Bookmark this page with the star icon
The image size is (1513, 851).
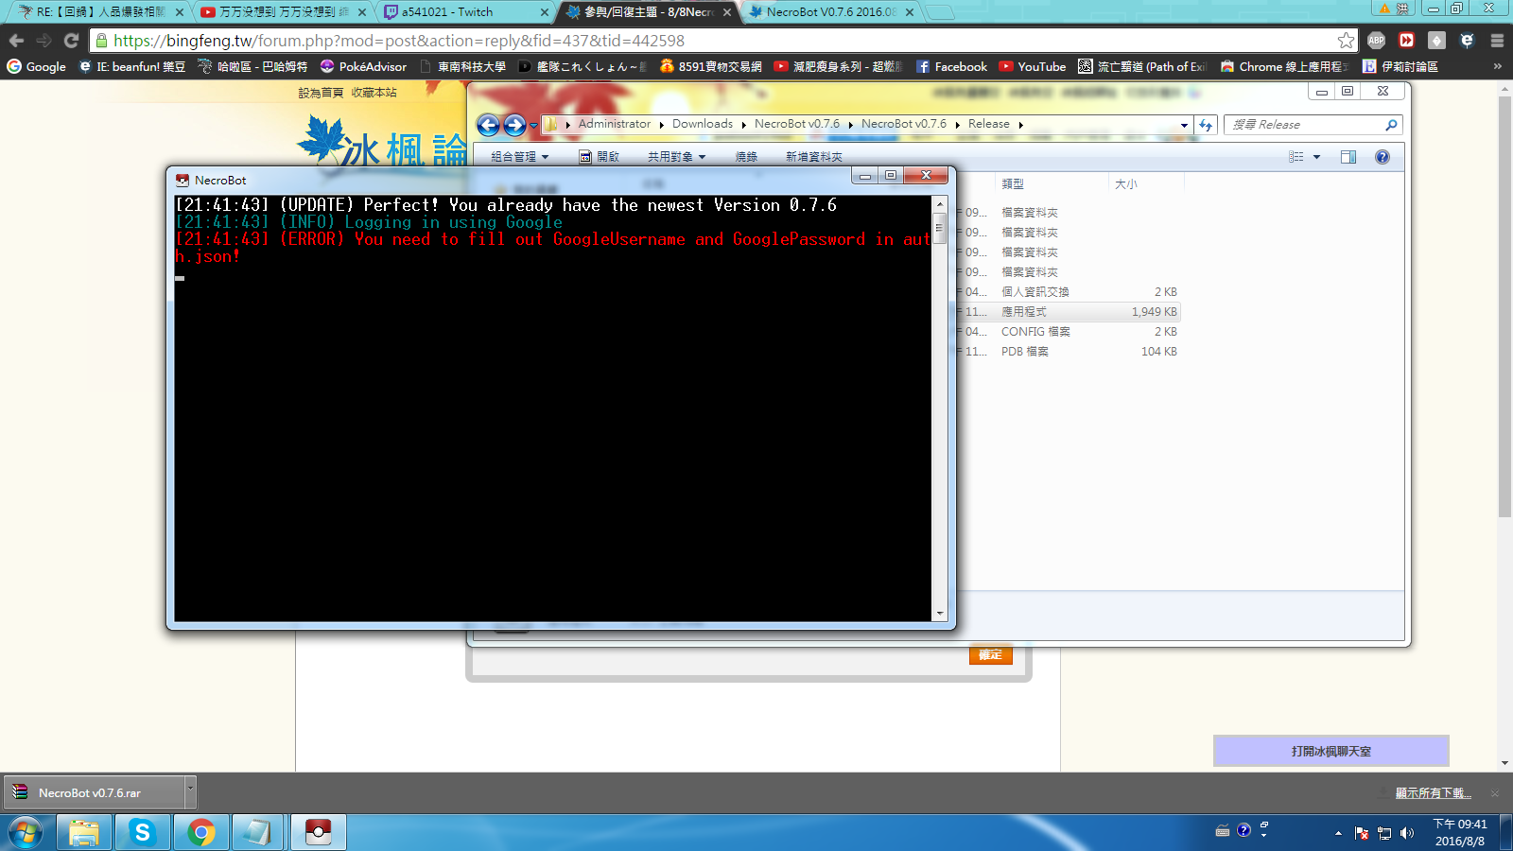click(1346, 41)
